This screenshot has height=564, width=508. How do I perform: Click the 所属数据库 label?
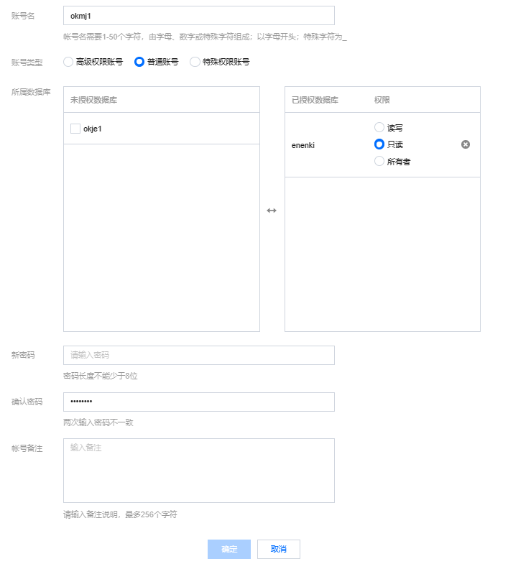coord(31,92)
